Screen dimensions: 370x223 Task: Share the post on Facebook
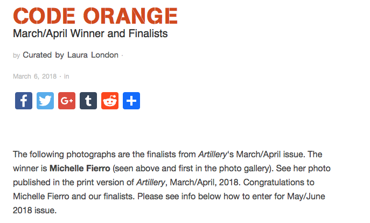tap(24, 101)
